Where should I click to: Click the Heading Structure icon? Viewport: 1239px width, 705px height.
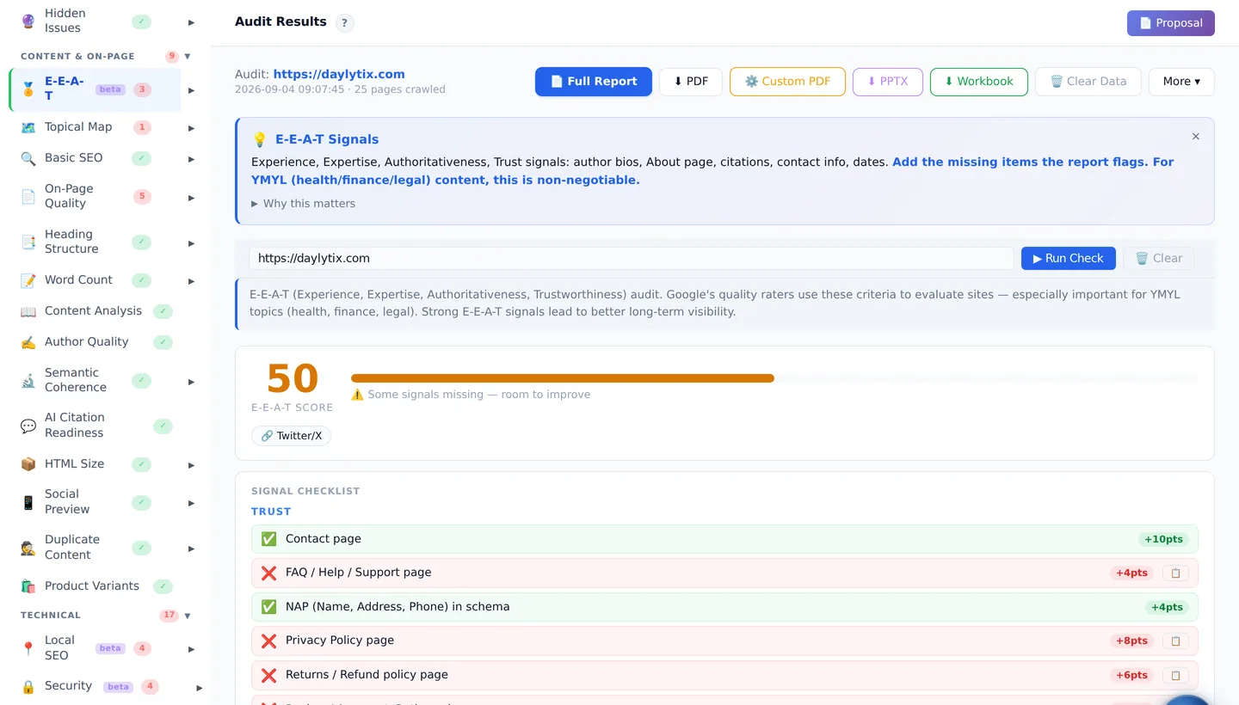tap(28, 242)
